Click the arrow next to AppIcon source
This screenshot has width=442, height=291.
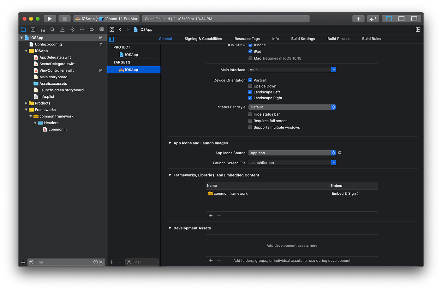pos(340,153)
